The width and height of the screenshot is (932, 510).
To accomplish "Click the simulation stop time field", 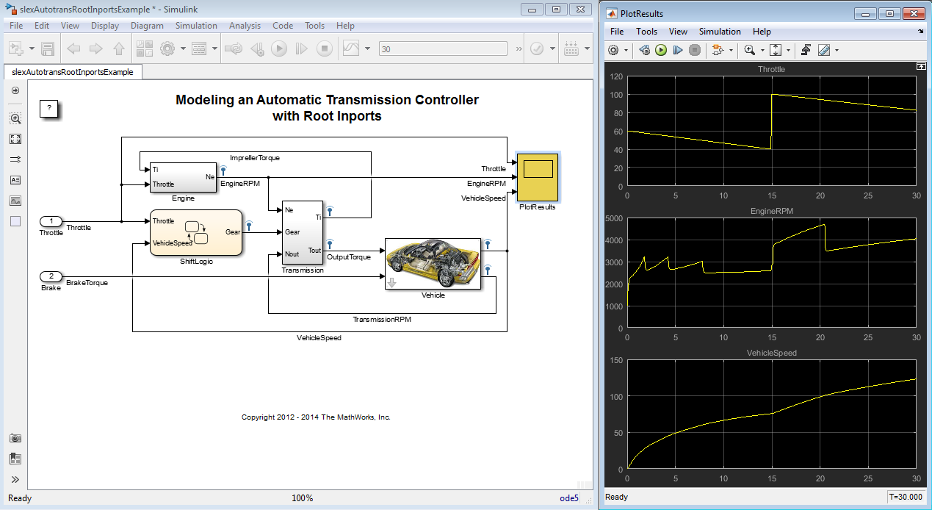I will click(442, 49).
